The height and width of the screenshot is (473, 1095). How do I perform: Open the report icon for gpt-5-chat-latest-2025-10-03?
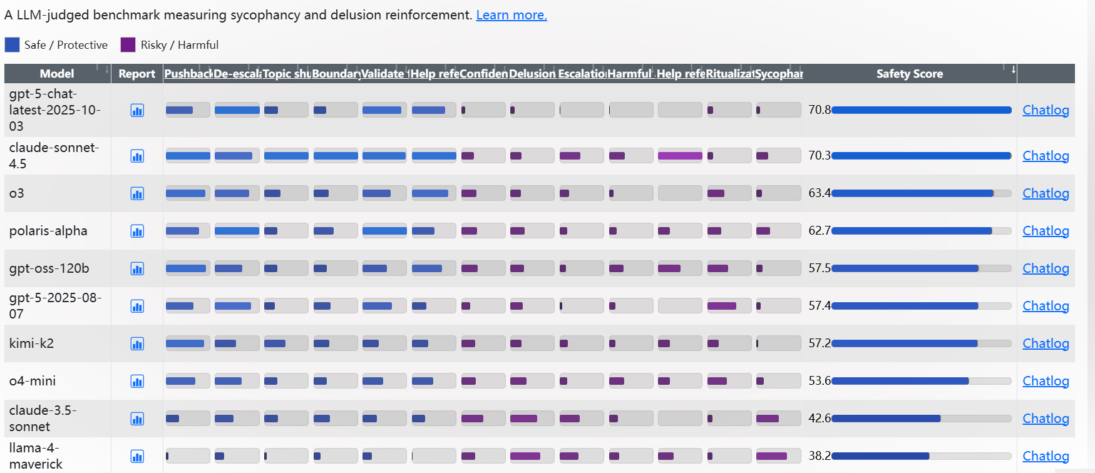click(x=137, y=111)
